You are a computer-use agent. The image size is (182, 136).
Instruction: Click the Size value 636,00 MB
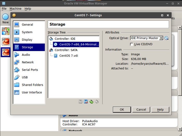pos(139,59)
